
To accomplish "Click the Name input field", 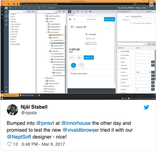I will pyautogui.click(x=142, y=17).
